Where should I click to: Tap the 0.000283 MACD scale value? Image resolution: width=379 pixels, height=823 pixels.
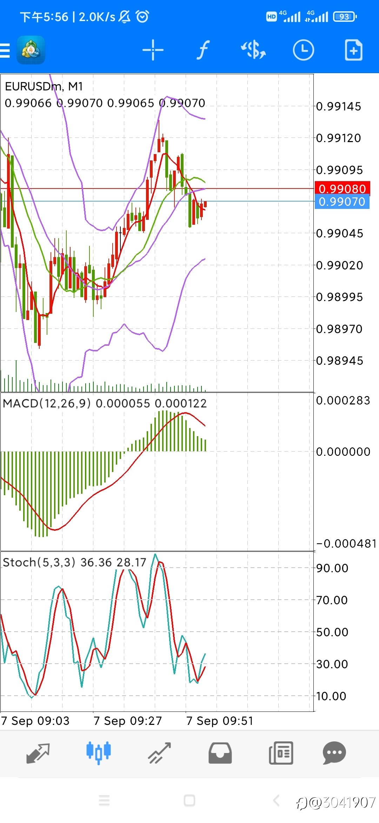[343, 401]
